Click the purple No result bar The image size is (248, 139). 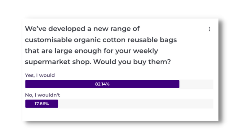point(42,104)
